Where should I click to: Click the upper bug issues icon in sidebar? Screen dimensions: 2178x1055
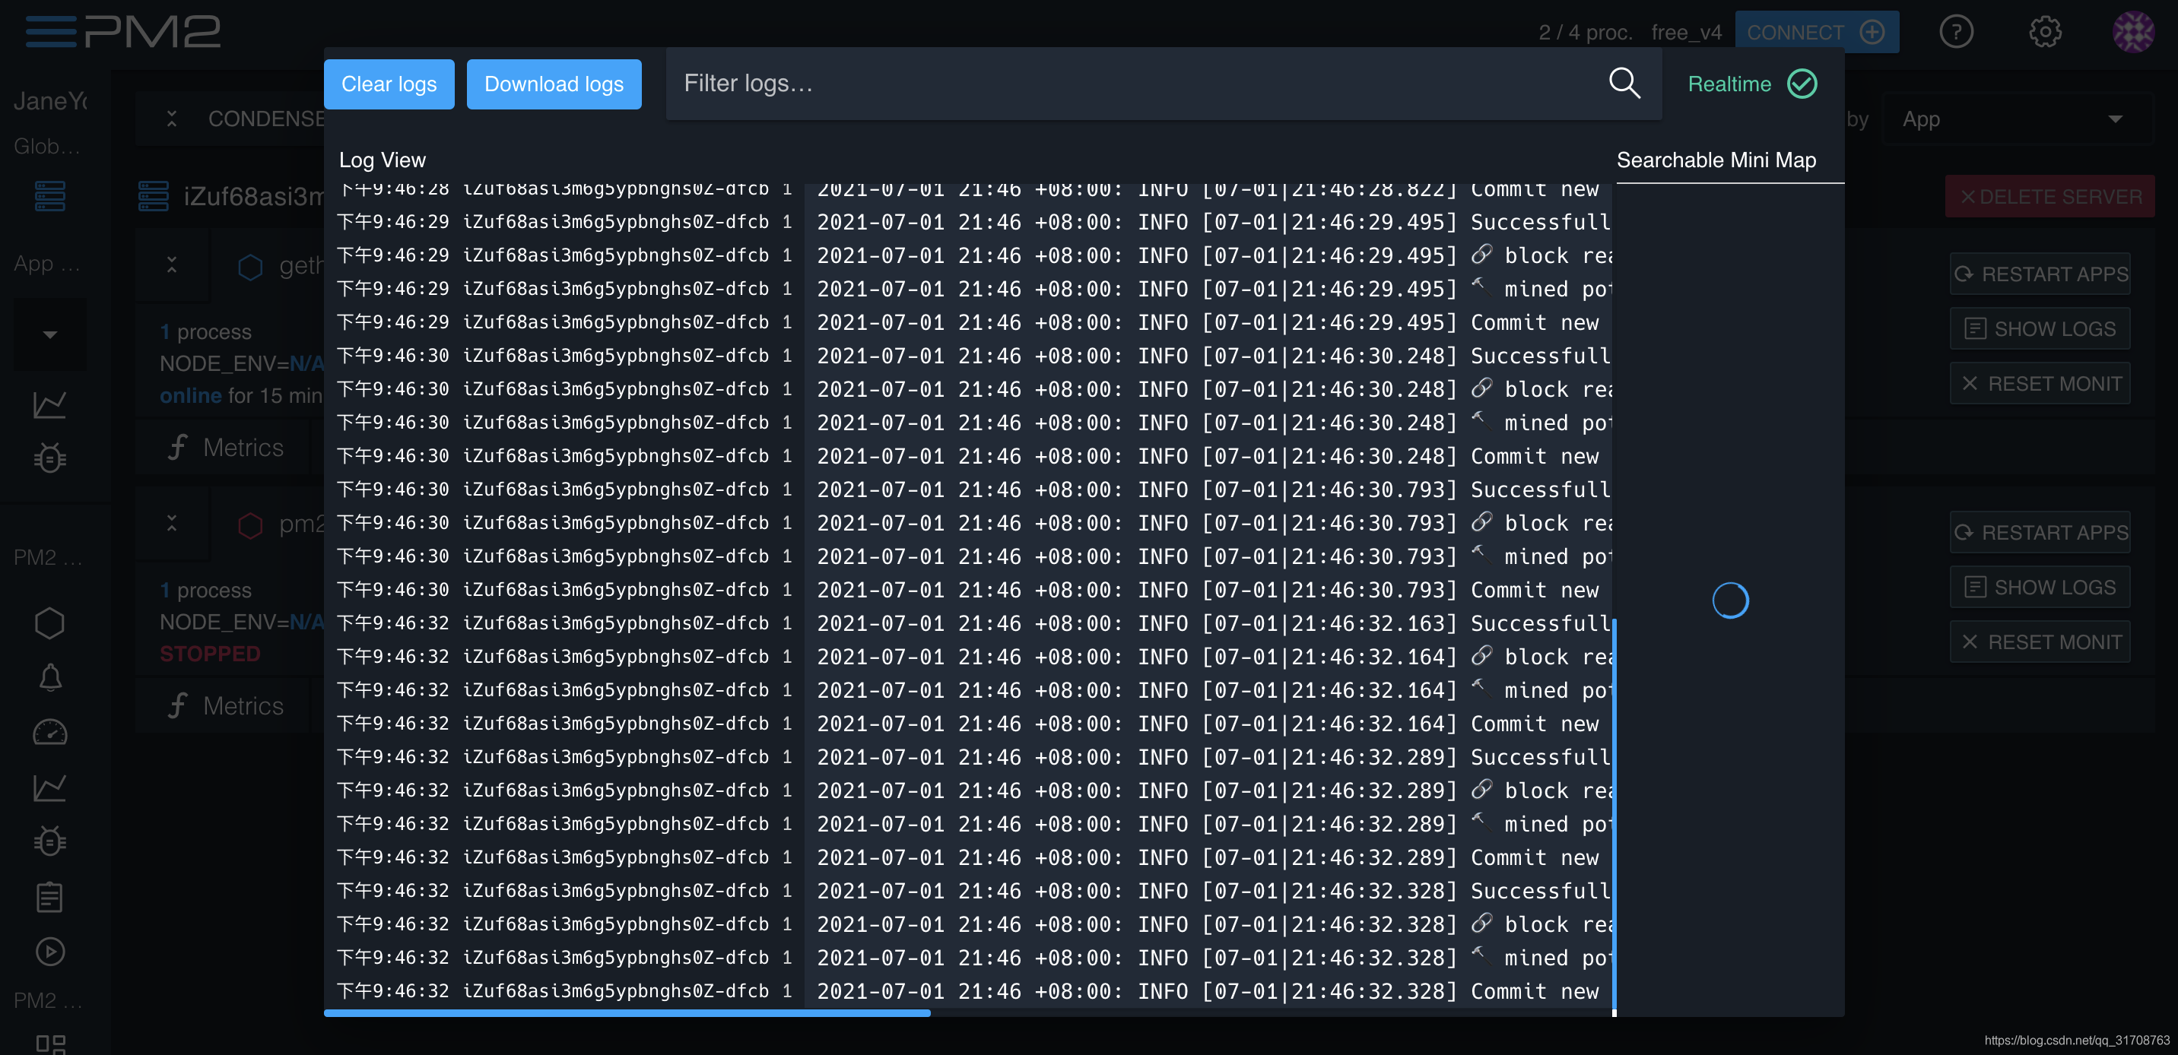click(x=50, y=458)
